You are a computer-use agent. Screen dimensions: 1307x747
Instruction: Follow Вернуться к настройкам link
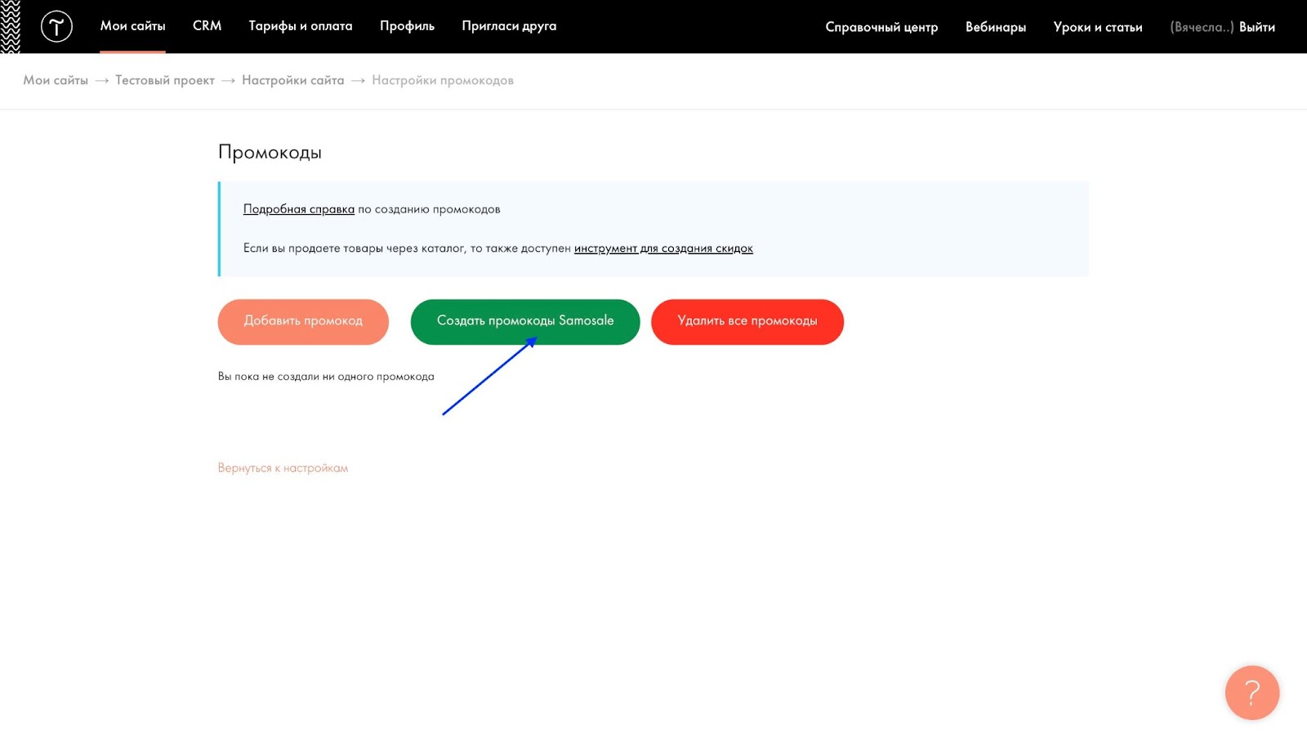click(x=283, y=468)
